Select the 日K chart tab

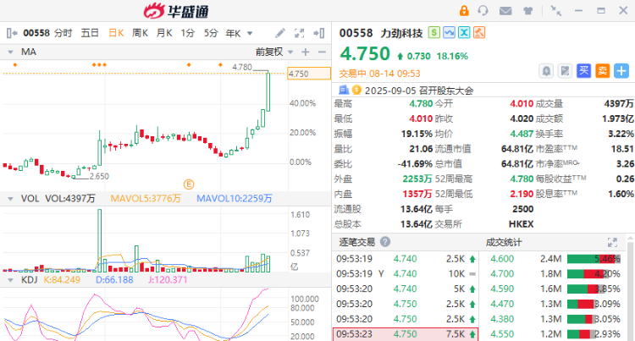coord(116,33)
